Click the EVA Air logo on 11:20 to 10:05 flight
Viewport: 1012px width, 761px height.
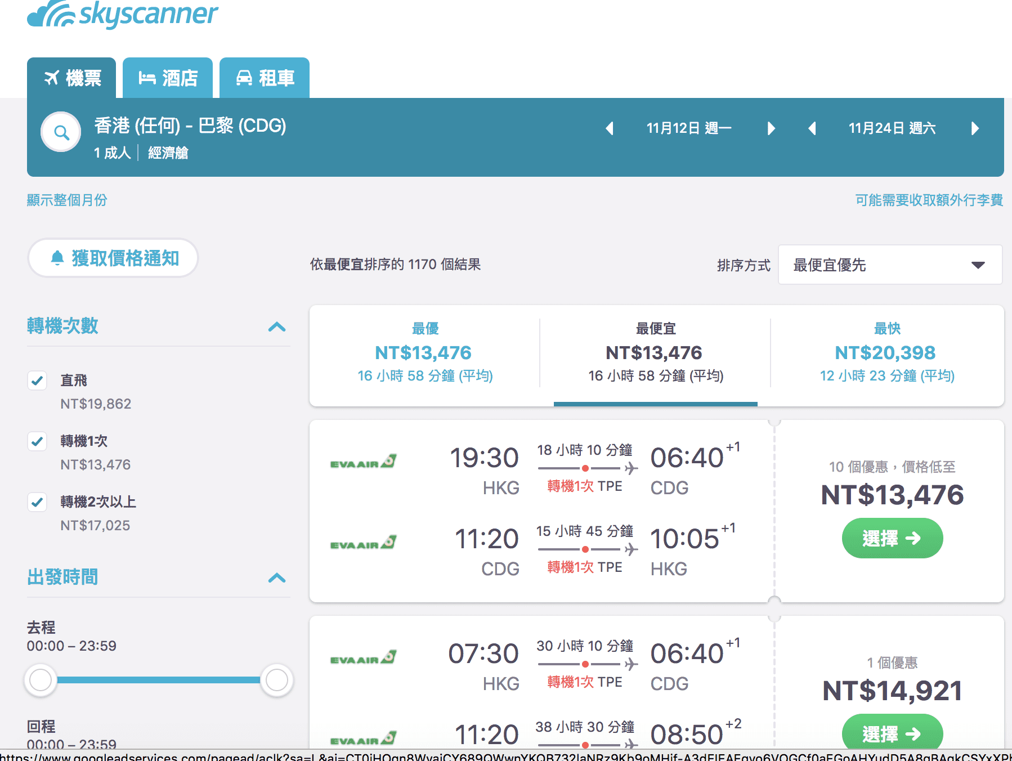pos(364,543)
